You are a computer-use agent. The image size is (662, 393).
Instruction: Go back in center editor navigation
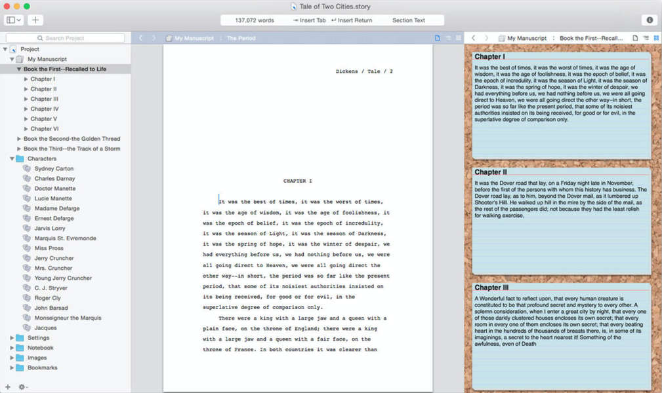[140, 38]
